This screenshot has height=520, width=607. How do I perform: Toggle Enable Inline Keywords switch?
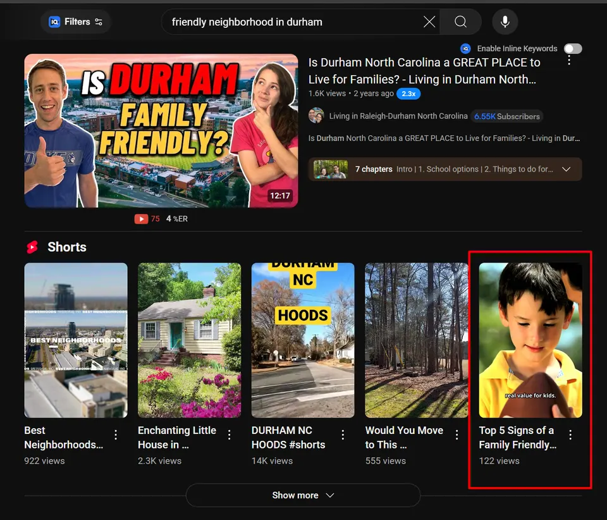573,49
